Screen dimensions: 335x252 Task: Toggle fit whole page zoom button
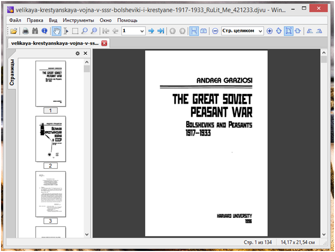[289, 31]
